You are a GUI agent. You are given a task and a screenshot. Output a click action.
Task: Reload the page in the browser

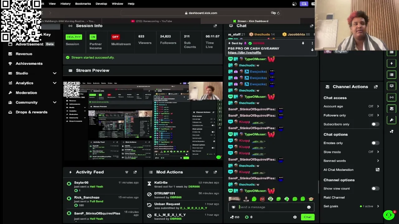click(278, 13)
